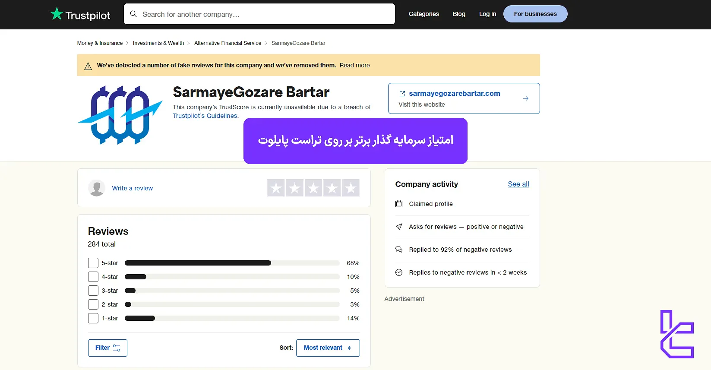The image size is (711, 370).
Task: Click the 10% value
Action: tap(353, 277)
